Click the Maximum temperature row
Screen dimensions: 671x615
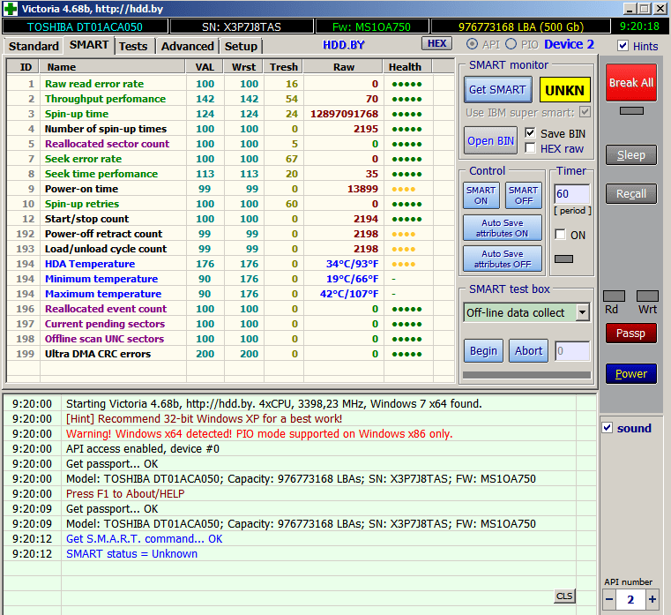click(230, 294)
